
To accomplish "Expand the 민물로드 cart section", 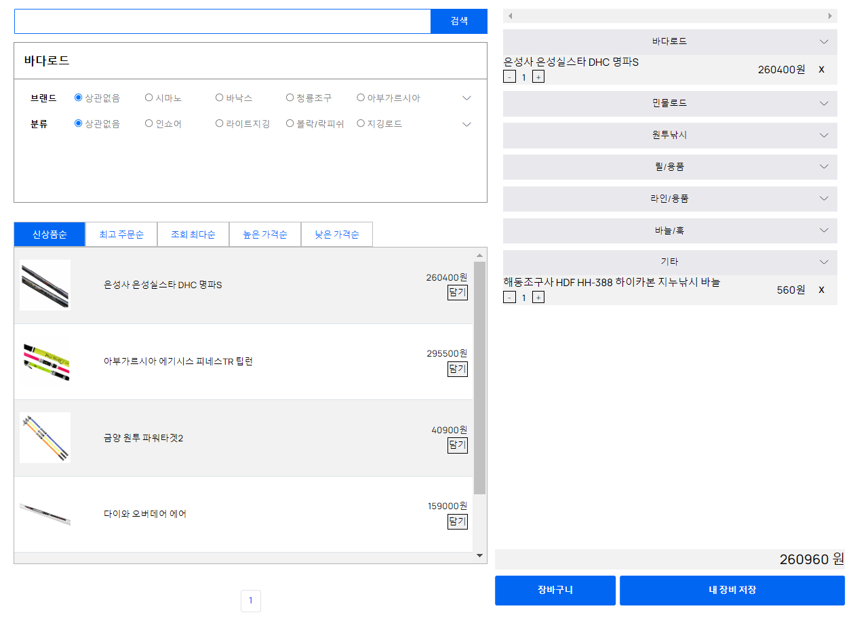I will [x=670, y=103].
